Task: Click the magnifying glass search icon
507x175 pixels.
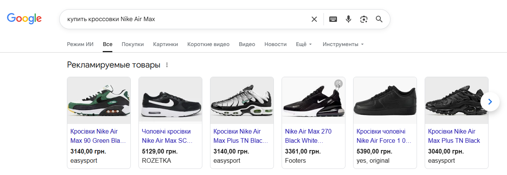Action: pyautogui.click(x=379, y=19)
